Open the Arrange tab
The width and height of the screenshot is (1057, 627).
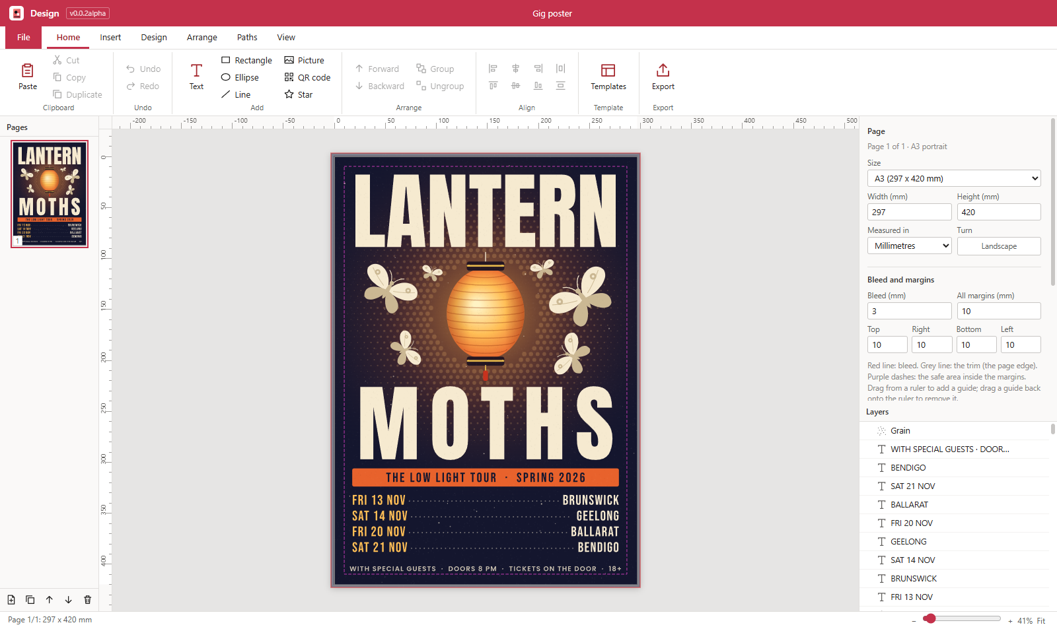click(x=202, y=38)
